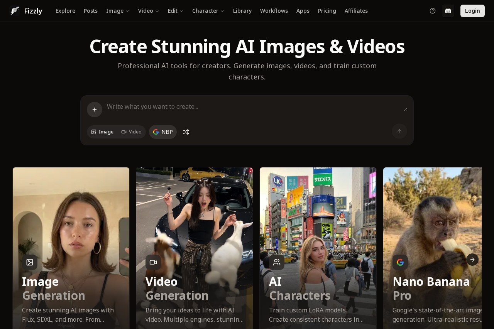Click the shuffle random prompt icon
494x329 pixels.
pos(186,132)
